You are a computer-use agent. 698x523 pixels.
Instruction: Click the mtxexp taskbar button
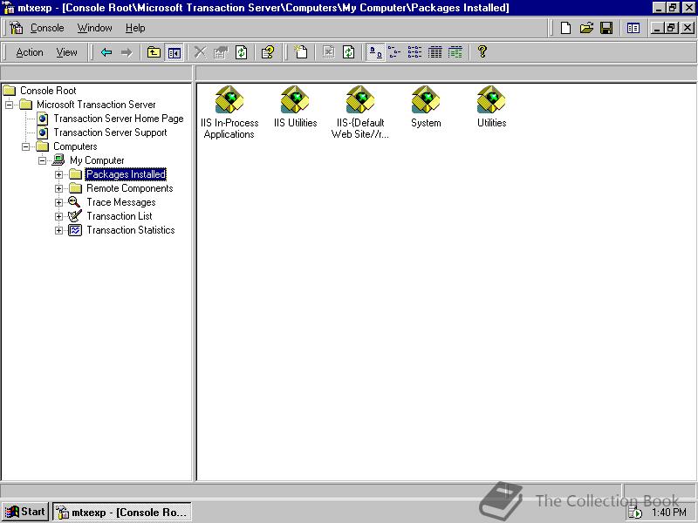tap(122, 512)
